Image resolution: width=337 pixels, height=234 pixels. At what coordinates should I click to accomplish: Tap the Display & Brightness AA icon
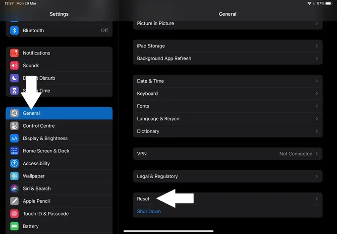click(x=14, y=139)
